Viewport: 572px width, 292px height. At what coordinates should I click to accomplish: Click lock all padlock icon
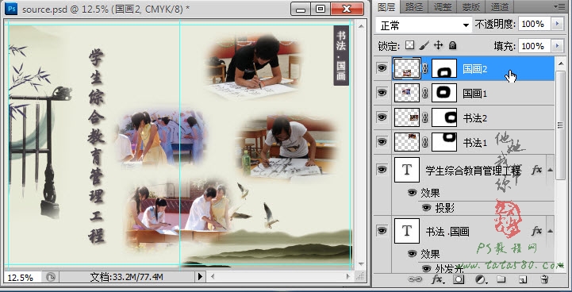click(452, 45)
